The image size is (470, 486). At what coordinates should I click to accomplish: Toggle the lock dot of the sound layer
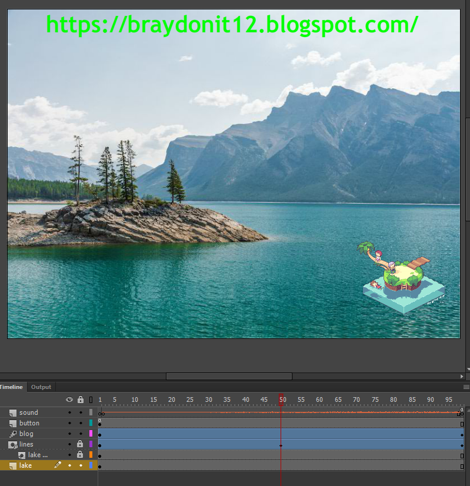81,412
